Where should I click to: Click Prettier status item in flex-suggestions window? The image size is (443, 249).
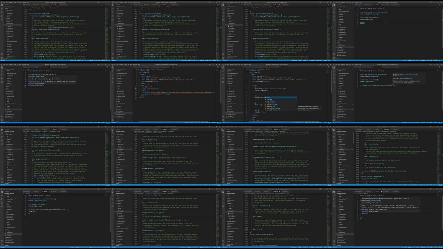tap(324, 123)
